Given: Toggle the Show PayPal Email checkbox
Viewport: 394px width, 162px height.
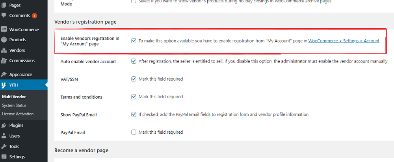Looking at the screenshot, I should click(134, 114).
